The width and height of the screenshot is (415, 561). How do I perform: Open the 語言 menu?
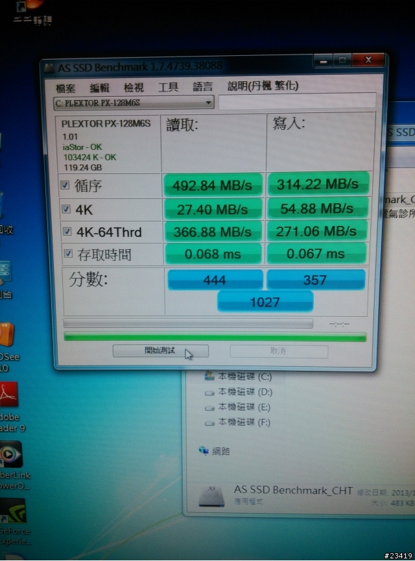click(x=203, y=86)
